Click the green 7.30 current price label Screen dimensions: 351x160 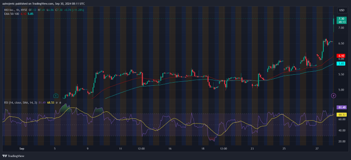pos(341,20)
